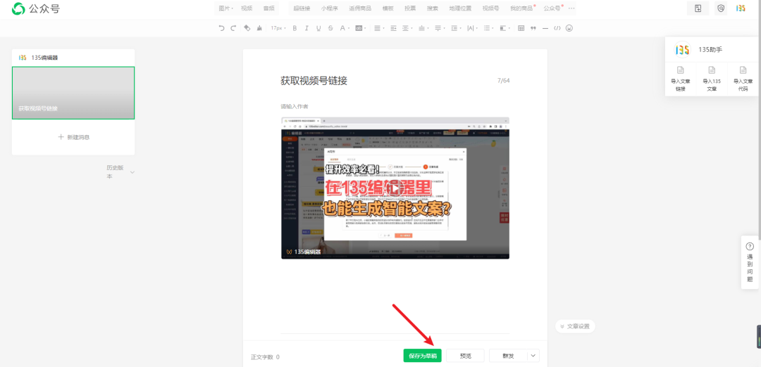Open the text alignment dropdown

coord(378,28)
